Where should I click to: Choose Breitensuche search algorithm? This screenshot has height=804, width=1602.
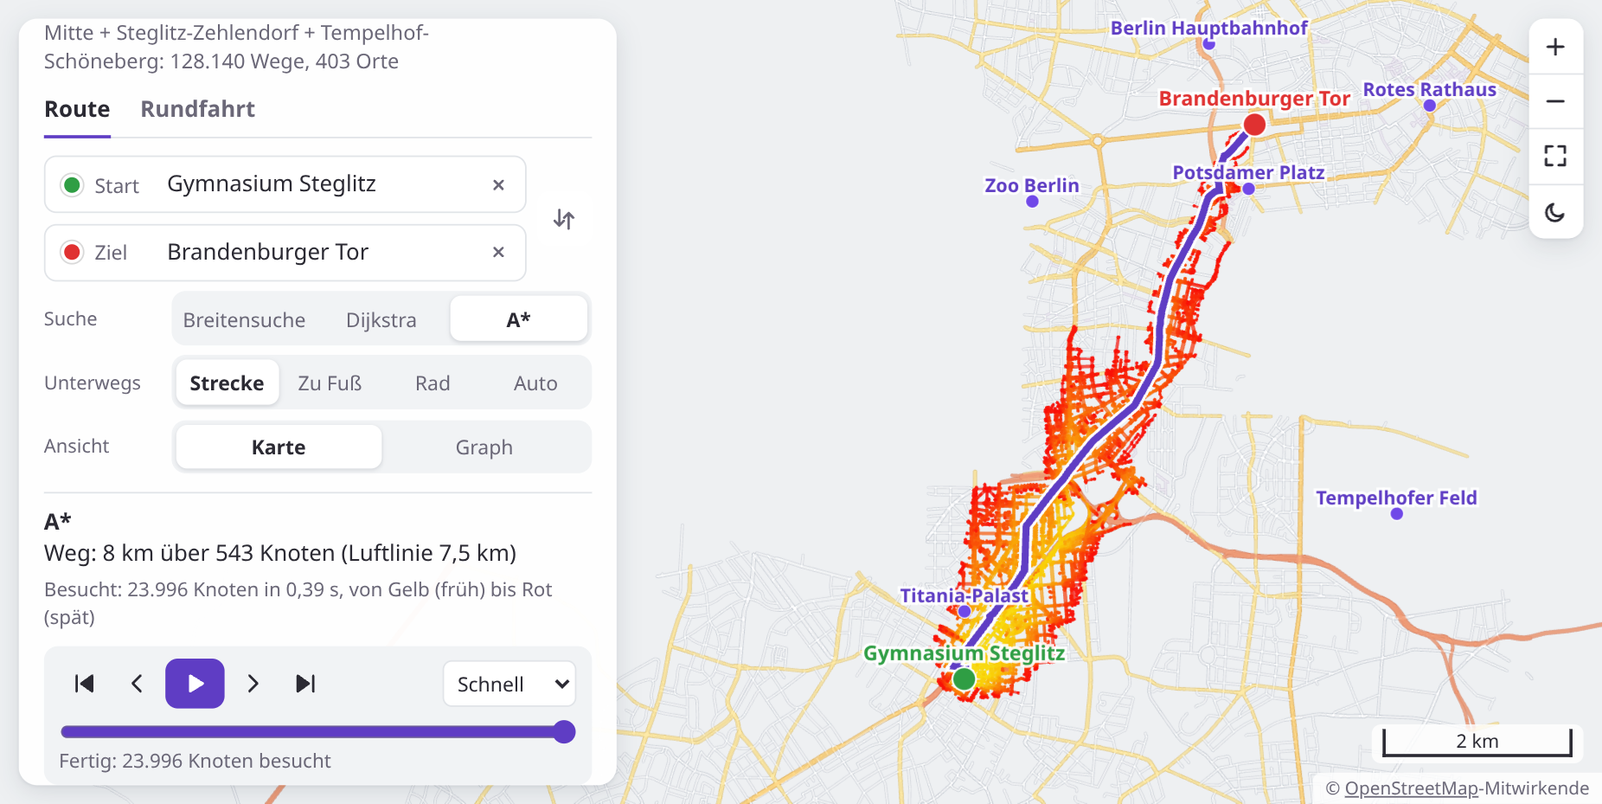coord(244,319)
